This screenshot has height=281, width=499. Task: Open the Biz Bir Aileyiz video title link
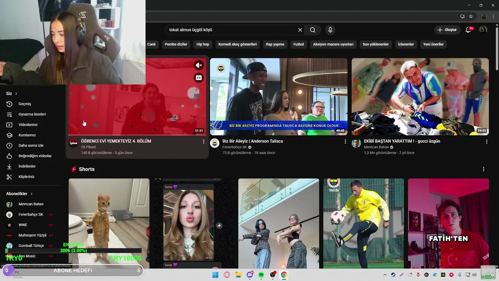click(x=253, y=141)
